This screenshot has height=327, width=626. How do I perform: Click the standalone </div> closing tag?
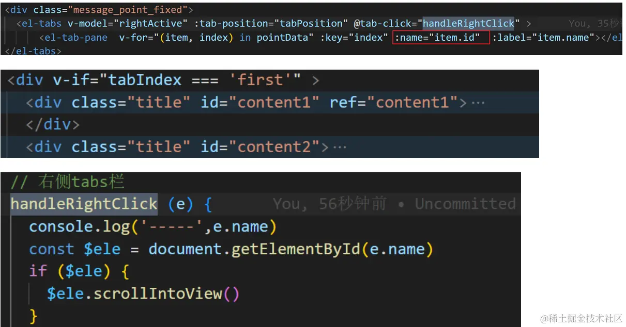tap(53, 124)
